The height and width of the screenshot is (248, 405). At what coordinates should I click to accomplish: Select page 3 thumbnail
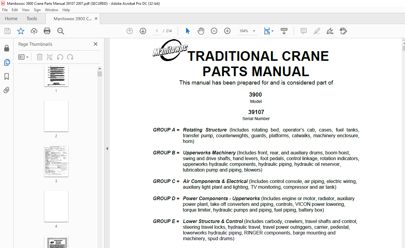coord(56,161)
